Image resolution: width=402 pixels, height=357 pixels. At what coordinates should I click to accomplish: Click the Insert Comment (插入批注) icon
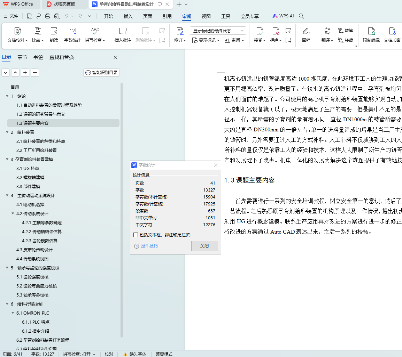123,31
